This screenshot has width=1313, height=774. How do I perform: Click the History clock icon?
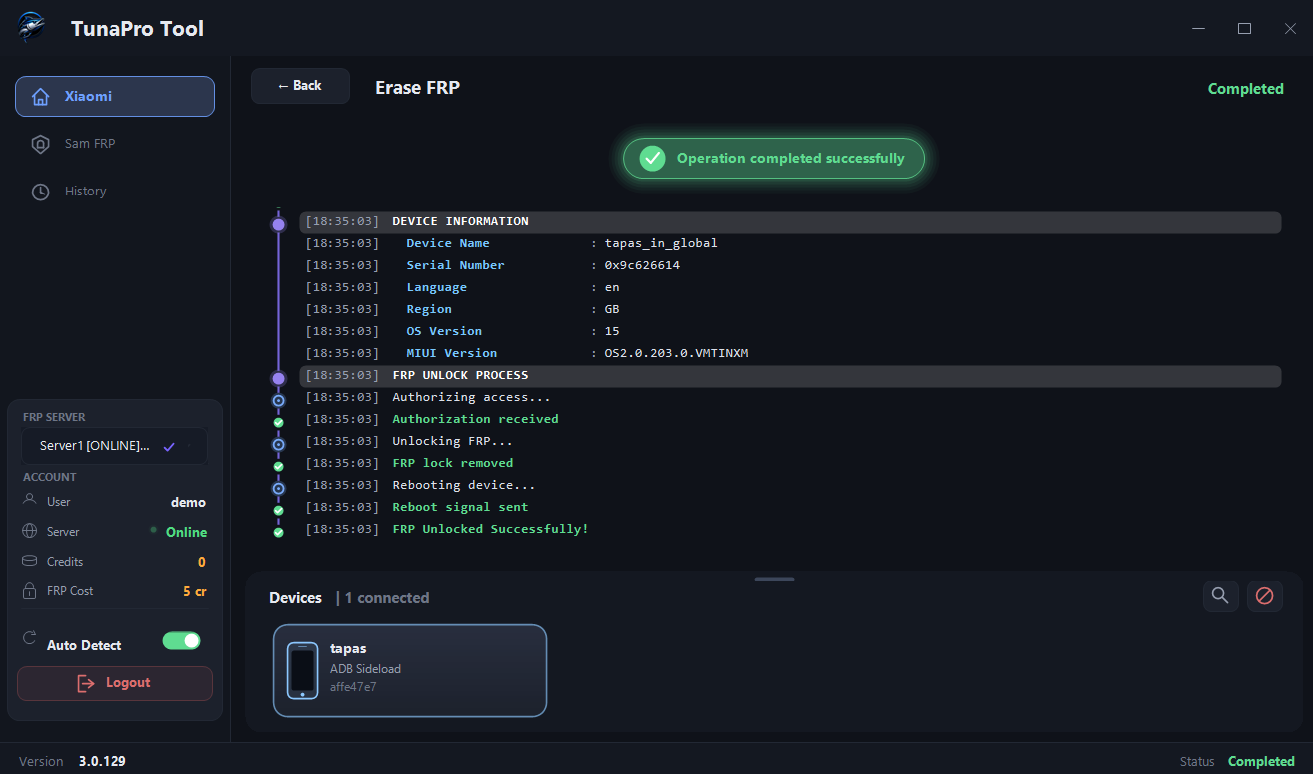41,192
